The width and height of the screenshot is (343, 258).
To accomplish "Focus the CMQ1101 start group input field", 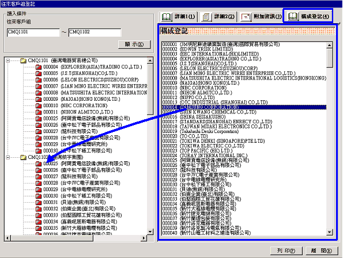I will [x=33, y=32].
